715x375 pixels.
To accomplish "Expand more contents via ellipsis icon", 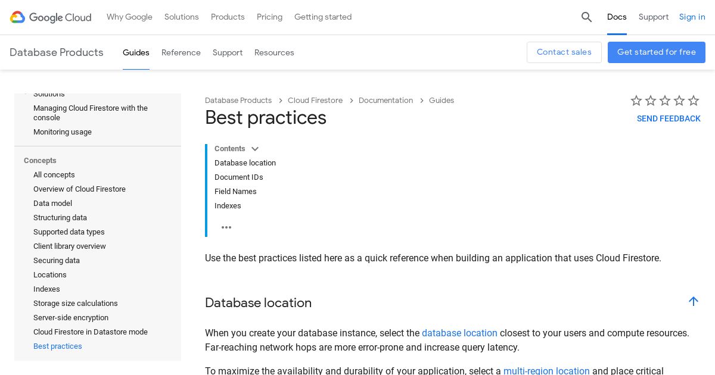I will (226, 227).
